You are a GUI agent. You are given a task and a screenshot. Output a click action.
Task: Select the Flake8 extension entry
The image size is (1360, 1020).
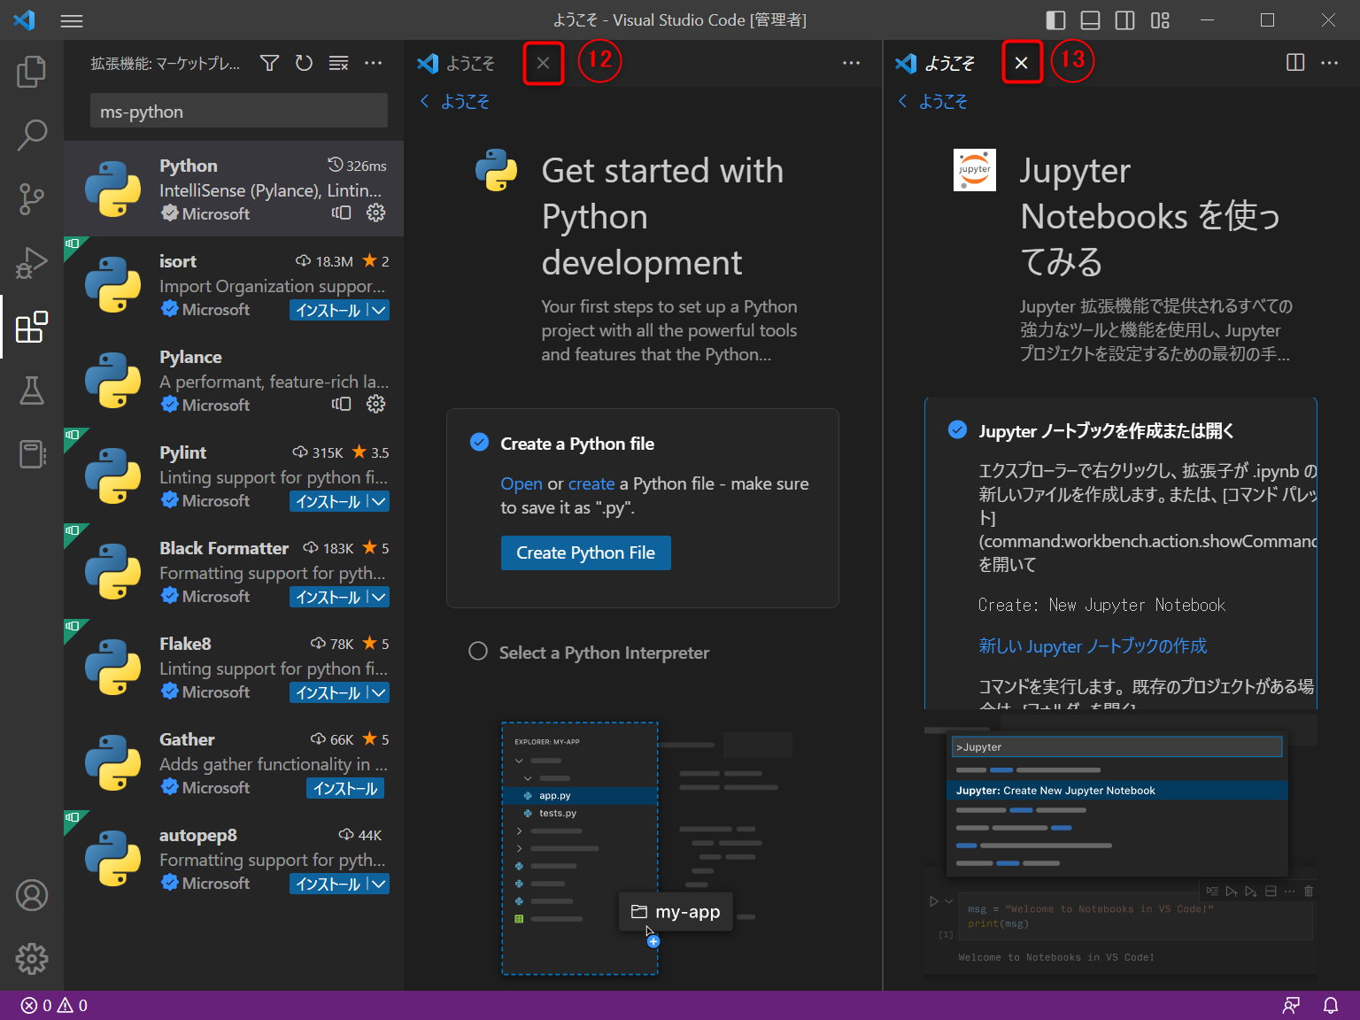click(234, 667)
